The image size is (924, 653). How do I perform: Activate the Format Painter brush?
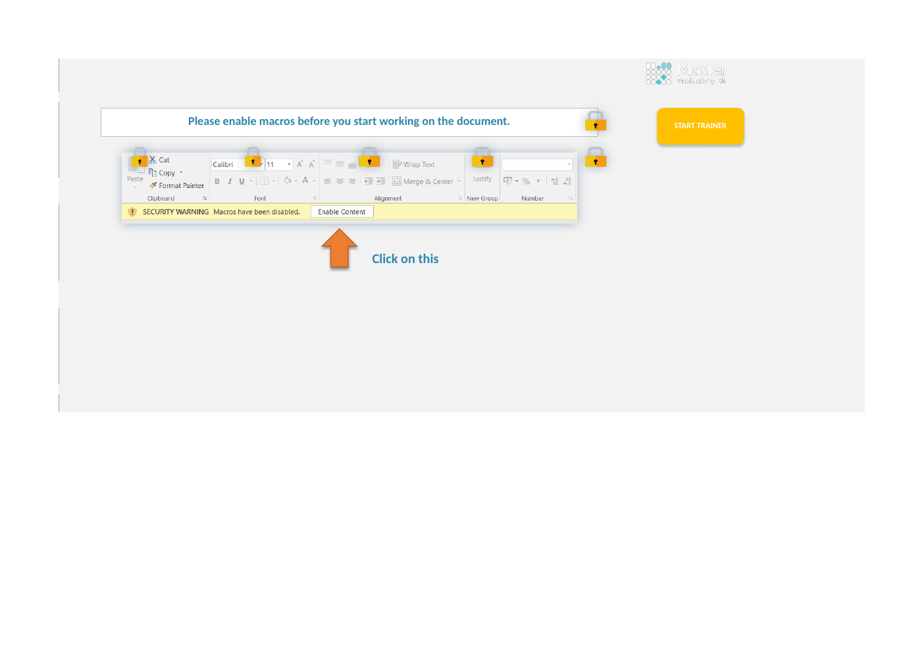[x=153, y=185]
